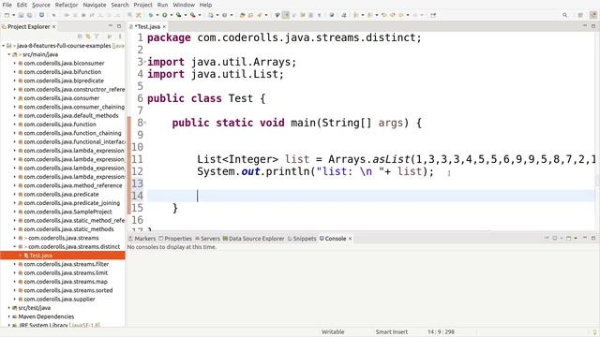Collapse the com.coderolls.java.streams.distinct package
Screen dimensions: 600x337
tap(15, 246)
